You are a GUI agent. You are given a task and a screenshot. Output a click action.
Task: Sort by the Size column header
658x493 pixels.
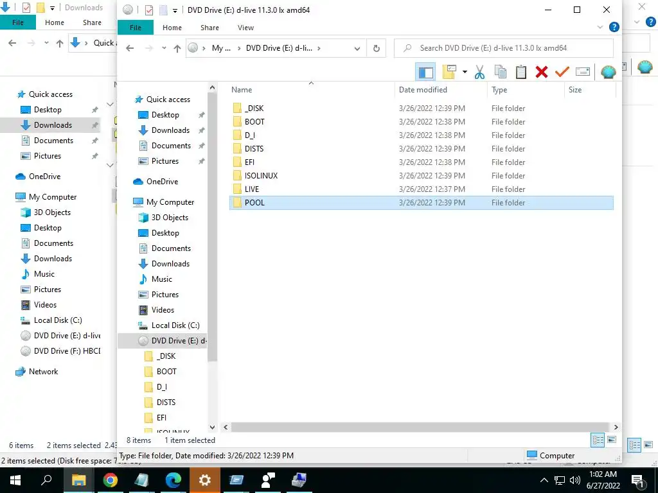click(x=575, y=90)
